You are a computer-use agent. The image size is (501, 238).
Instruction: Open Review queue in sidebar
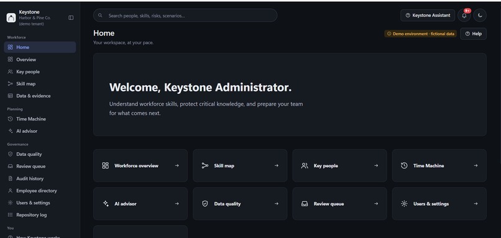point(40,166)
